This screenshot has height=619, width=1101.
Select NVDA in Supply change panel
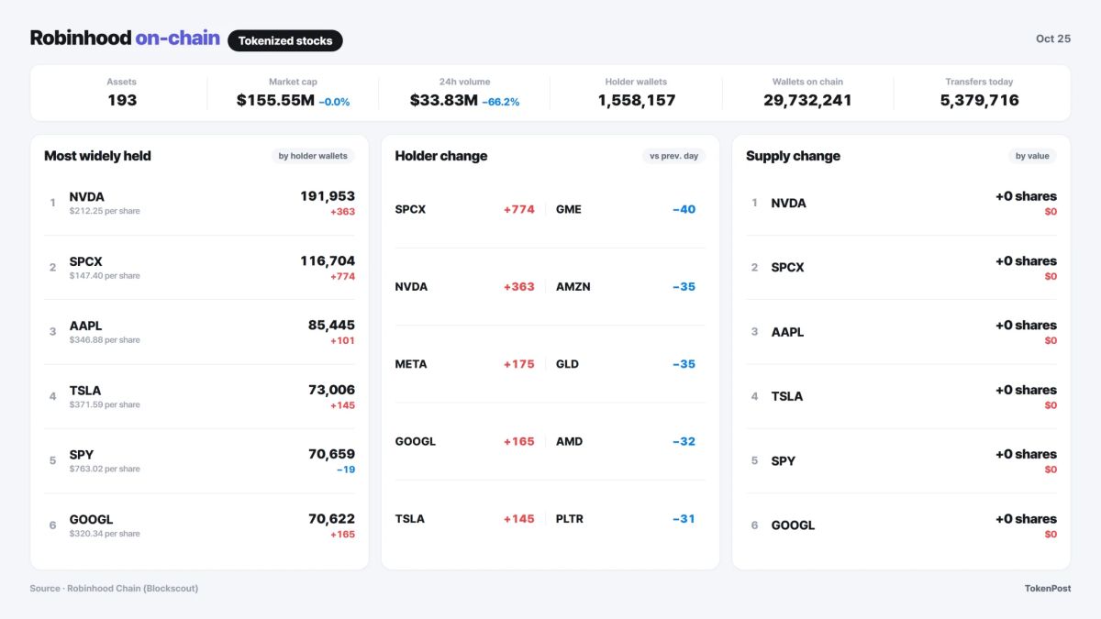(789, 204)
